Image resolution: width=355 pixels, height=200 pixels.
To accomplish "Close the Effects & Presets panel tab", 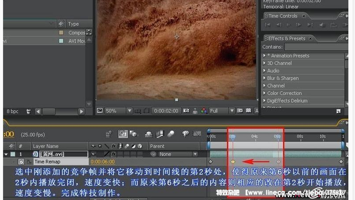I will [x=311, y=38].
